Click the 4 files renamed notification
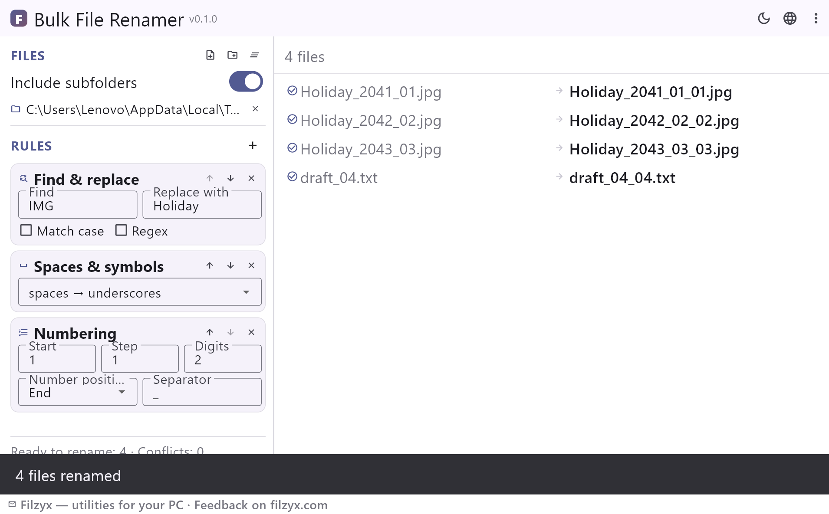829x514 pixels. click(68, 476)
